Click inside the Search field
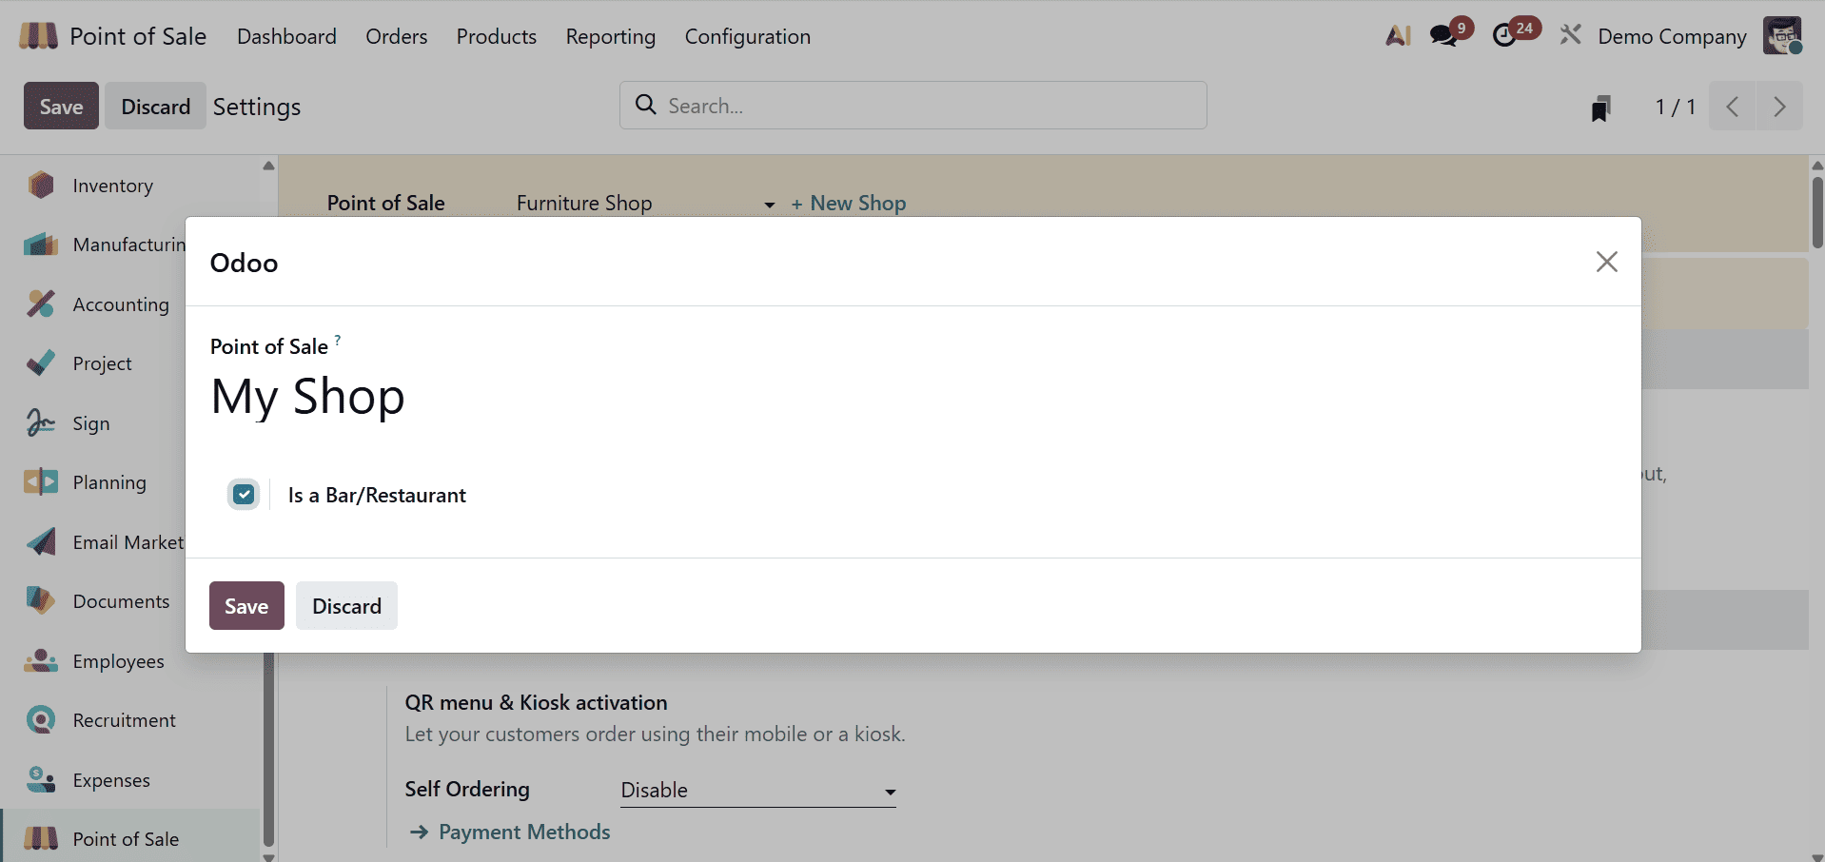Screen dimensions: 1825x862 (912, 106)
